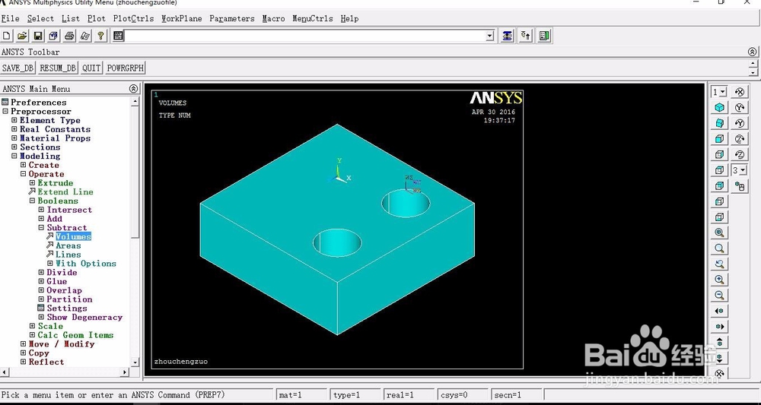Open the Select menu
Screen dimensions: 761x405
[40, 18]
